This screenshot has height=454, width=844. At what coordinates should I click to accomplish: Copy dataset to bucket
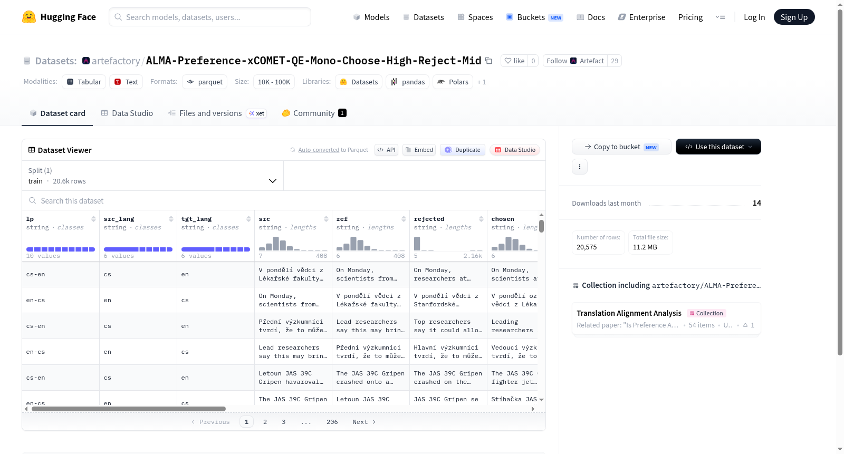(621, 147)
